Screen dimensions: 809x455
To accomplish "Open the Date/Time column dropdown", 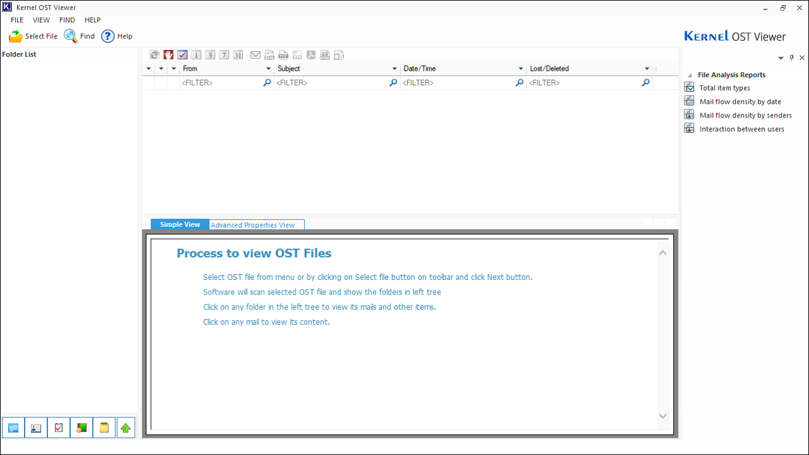I will tap(520, 68).
